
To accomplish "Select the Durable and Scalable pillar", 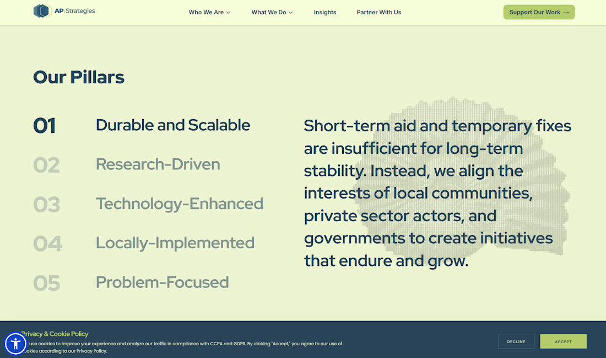I will click(x=173, y=125).
